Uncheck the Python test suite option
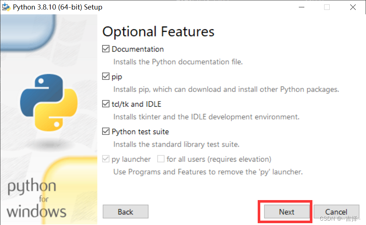The width and height of the screenshot is (366, 225). coord(106,132)
